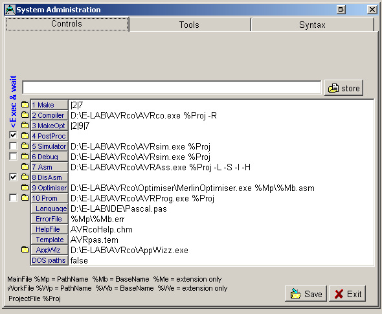Click folder icon next to 10 Prom

tap(25, 198)
